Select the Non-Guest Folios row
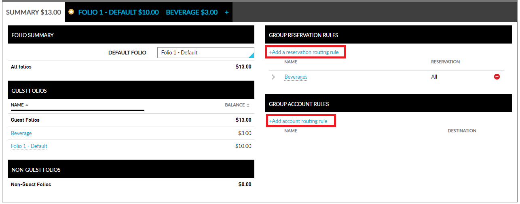Screen dimensions: 520x204 (x=31, y=184)
